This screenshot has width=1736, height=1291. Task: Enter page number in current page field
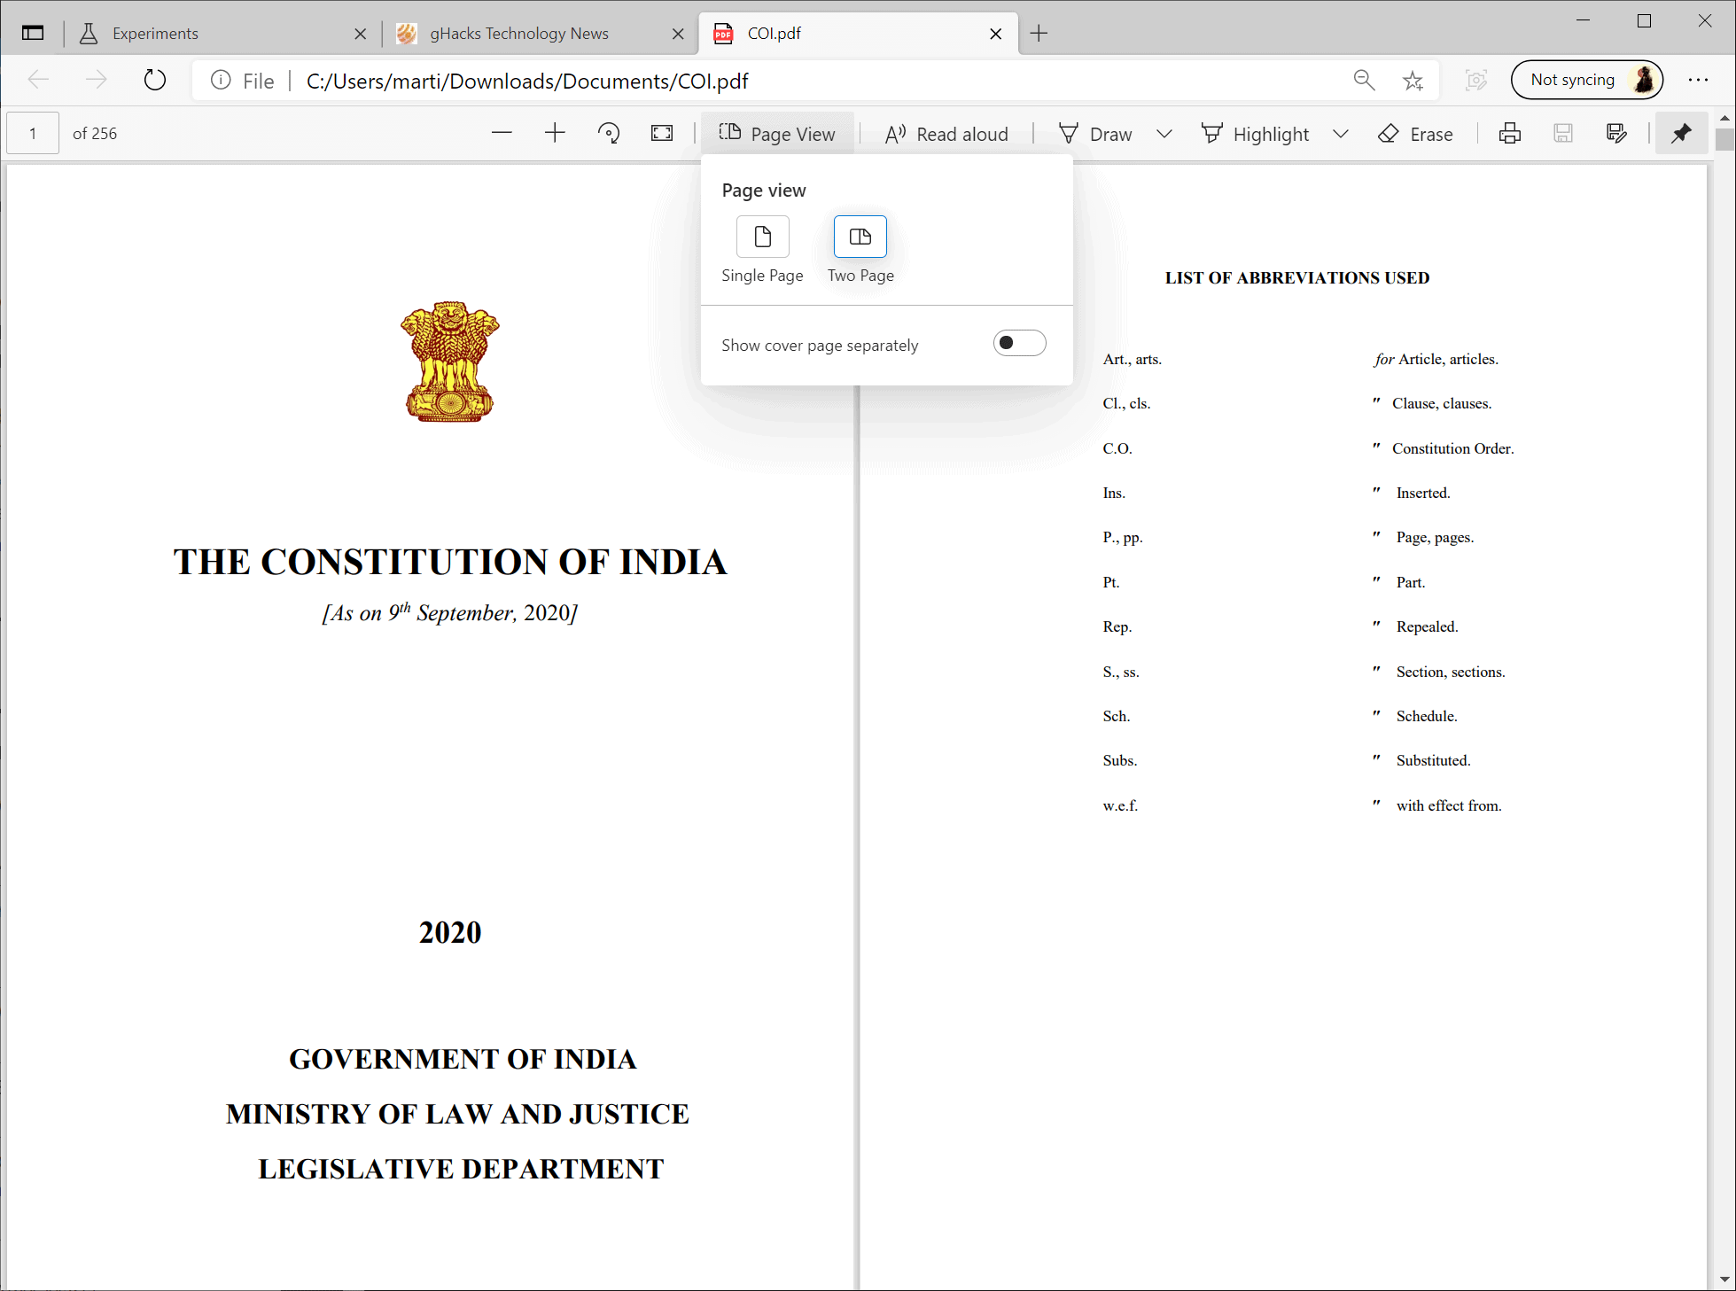[33, 133]
